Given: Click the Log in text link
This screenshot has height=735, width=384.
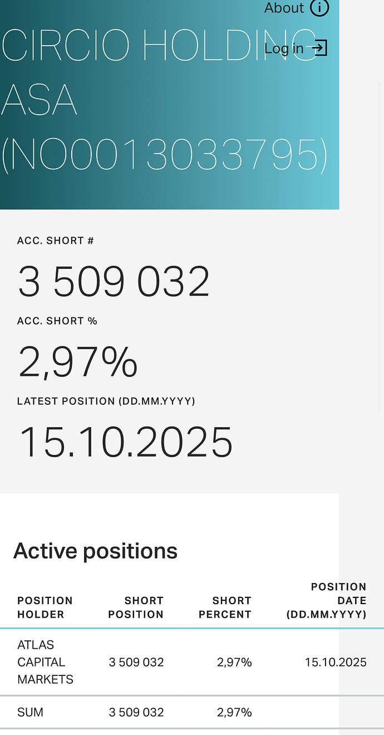Looking at the screenshot, I should coord(284,48).
